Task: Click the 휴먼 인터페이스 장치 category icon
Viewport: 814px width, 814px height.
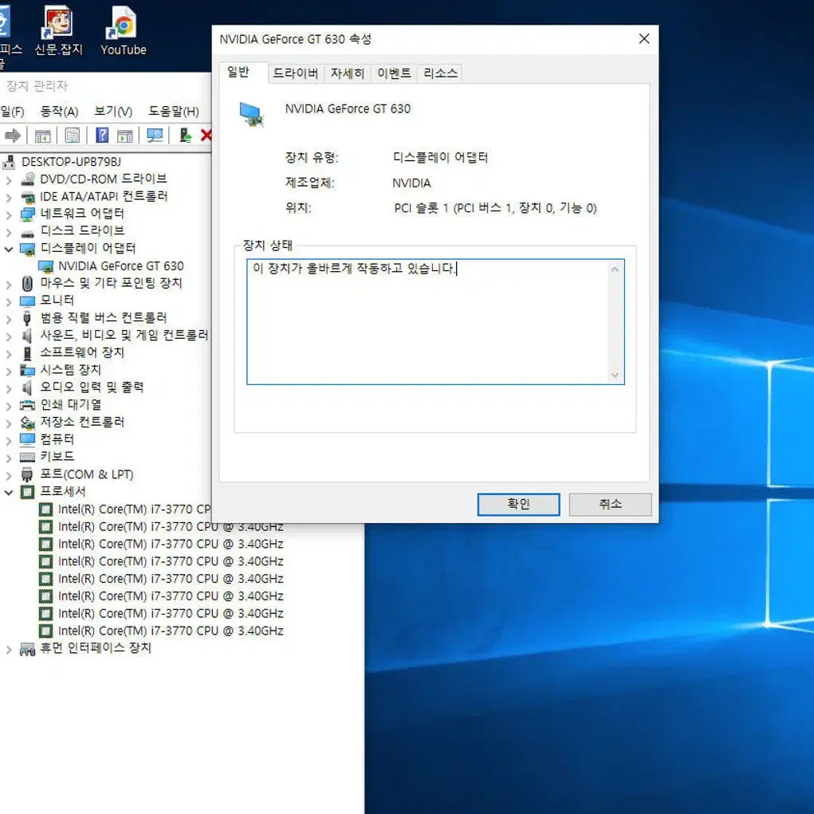Action: coord(28,648)
